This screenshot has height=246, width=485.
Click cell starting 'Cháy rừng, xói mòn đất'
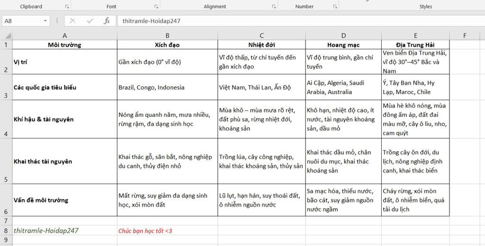point(415,200)
